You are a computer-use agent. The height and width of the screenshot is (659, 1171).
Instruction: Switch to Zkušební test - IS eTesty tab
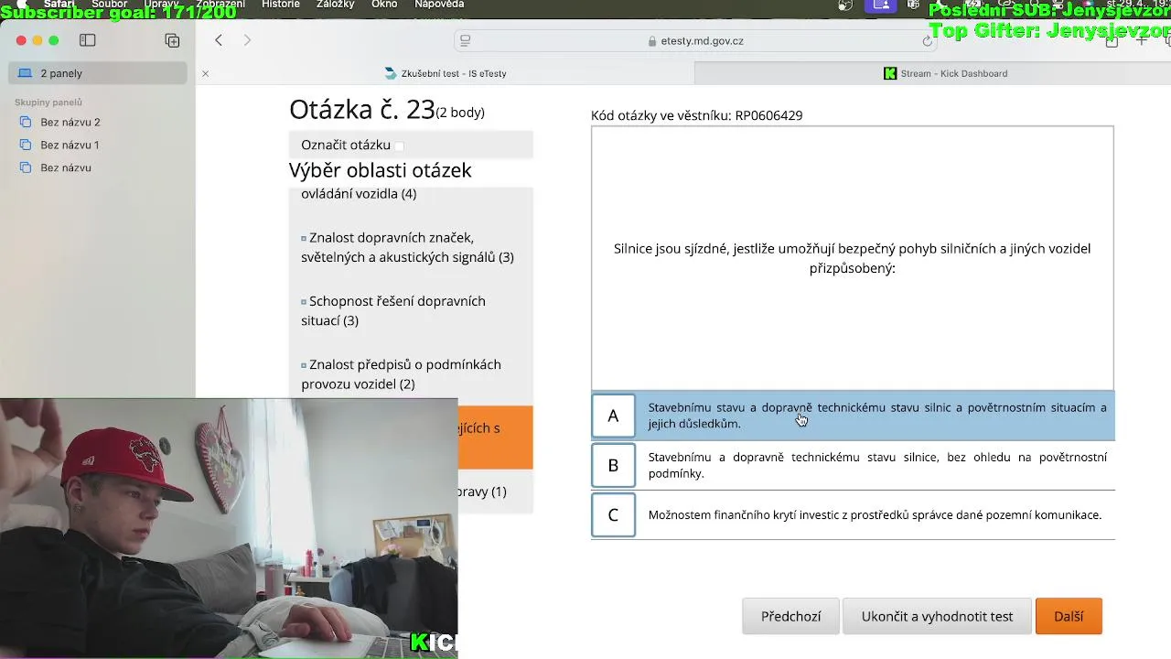[446, 73]
